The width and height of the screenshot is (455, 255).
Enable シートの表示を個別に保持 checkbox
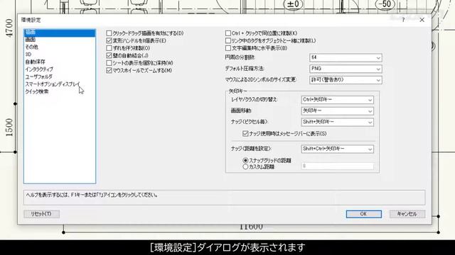tap(109, 63)
